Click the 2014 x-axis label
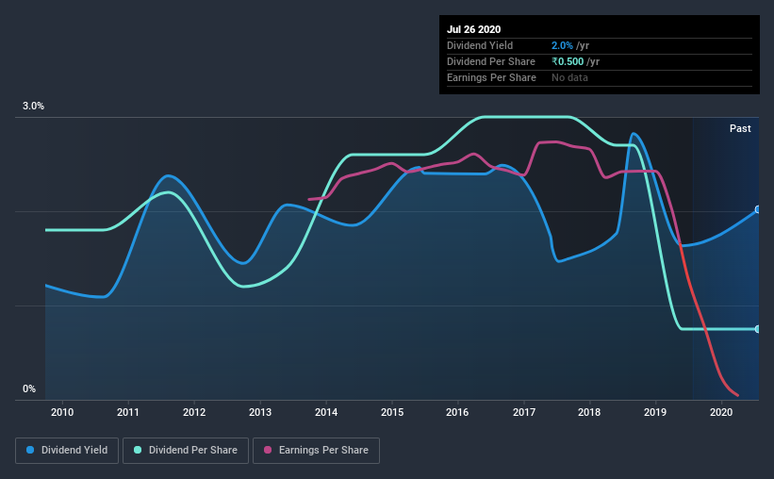Image resolution: width=774 pixels, height=479 pixels. pos(326,412)
